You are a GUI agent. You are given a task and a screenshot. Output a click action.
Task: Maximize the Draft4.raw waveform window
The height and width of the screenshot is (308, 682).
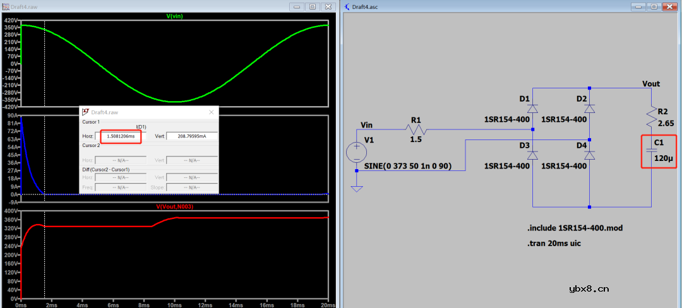[x=313, y=6]
